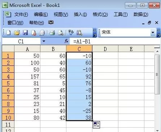This screenshot has height=132, width=161.
Task: Click the vertical scrollbar down arrow
Action: pos(157,131)
